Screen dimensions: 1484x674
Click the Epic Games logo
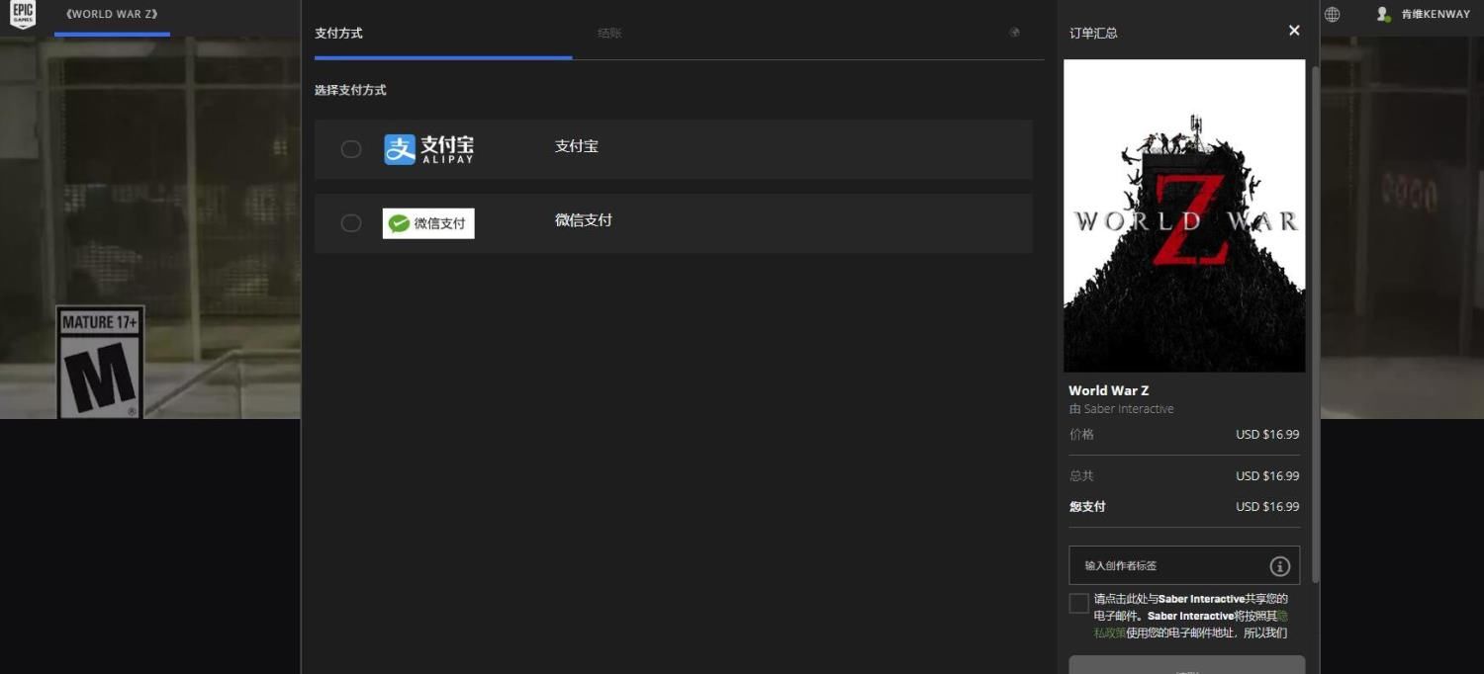point(22,15)
